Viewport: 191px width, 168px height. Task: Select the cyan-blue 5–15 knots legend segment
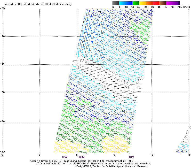click(x=126, y=3)
